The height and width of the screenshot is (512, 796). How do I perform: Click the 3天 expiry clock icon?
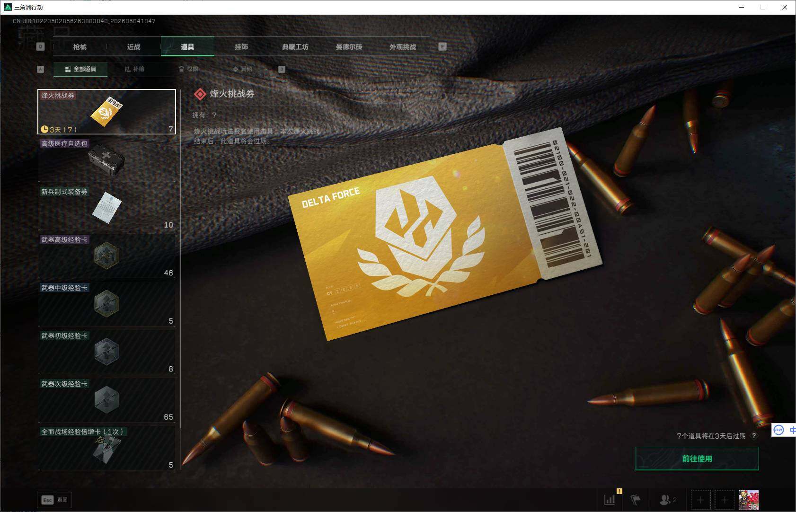44,129
